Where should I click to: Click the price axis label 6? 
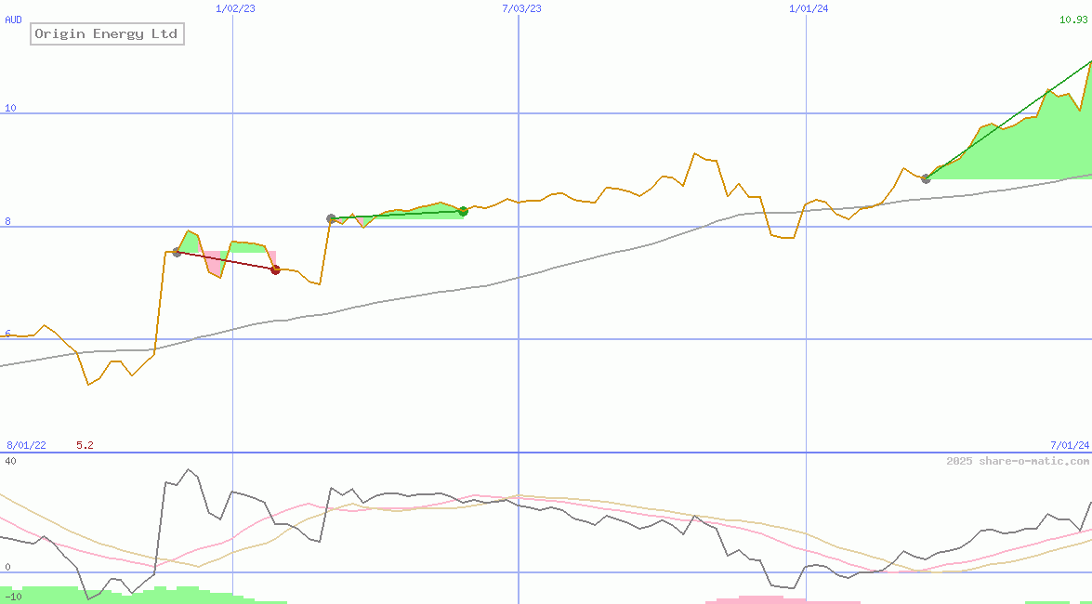(x=7, y=335)
